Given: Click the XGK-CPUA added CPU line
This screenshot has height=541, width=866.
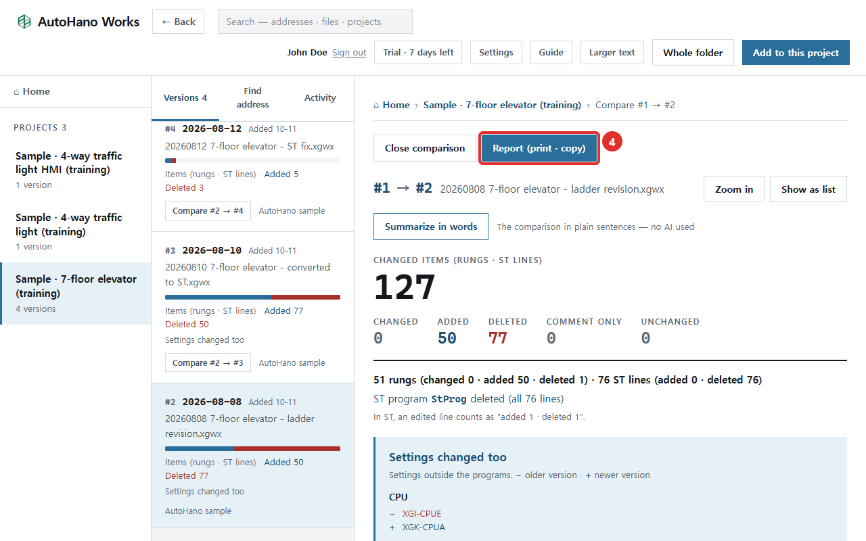Looking at the screenshot, I should 424,527.
